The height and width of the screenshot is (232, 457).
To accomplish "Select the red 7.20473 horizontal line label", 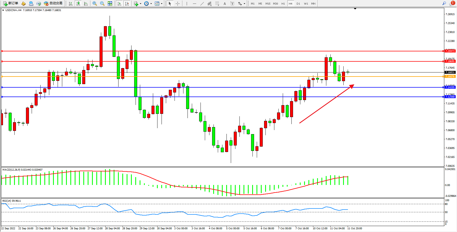I will 450,51.
